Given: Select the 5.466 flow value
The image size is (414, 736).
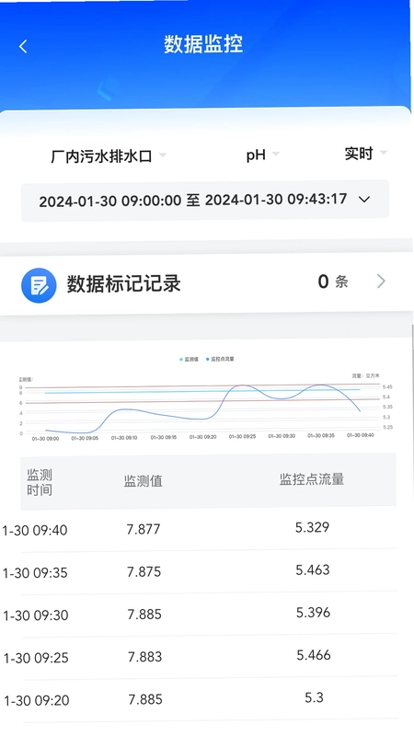Looking at the screenshot, I should click(314, 655).
